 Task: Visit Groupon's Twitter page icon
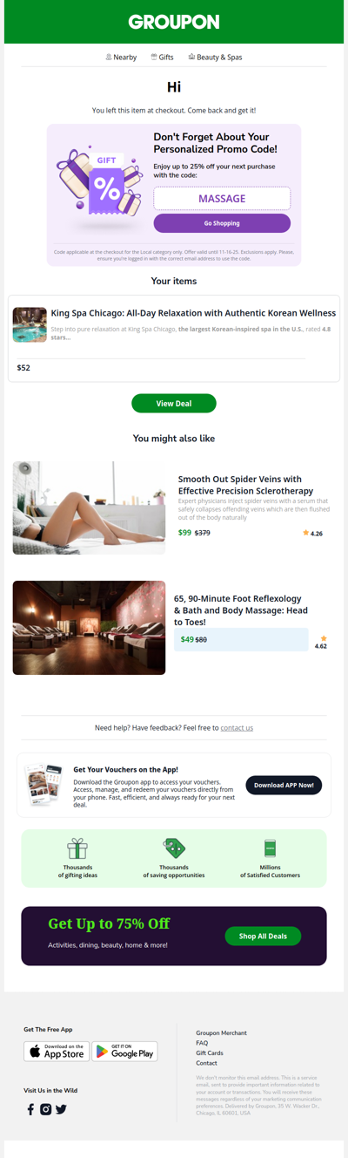61,1109
